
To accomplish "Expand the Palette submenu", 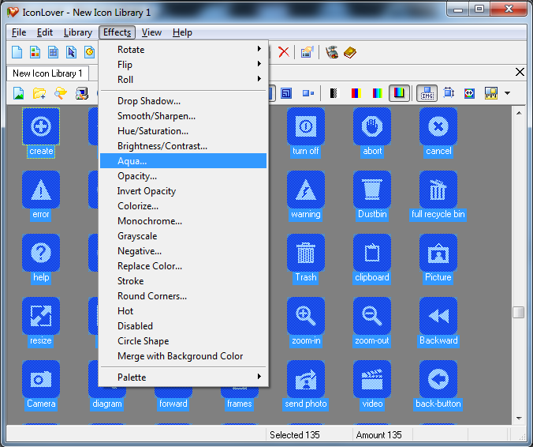I will pos(183,378).
